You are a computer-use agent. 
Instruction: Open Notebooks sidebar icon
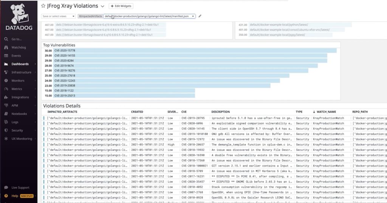click(6, 114)
